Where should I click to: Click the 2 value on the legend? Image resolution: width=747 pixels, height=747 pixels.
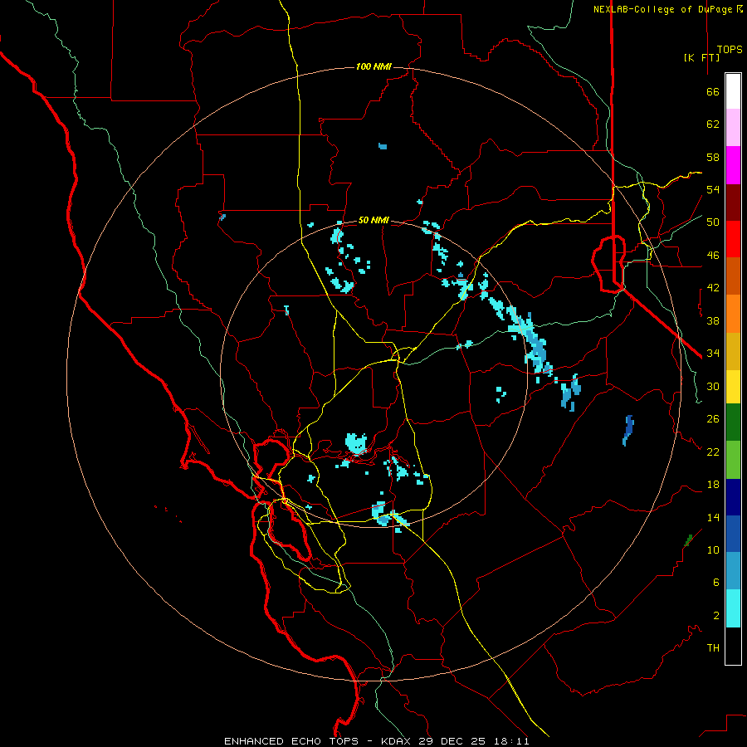[x=715, y=616]
